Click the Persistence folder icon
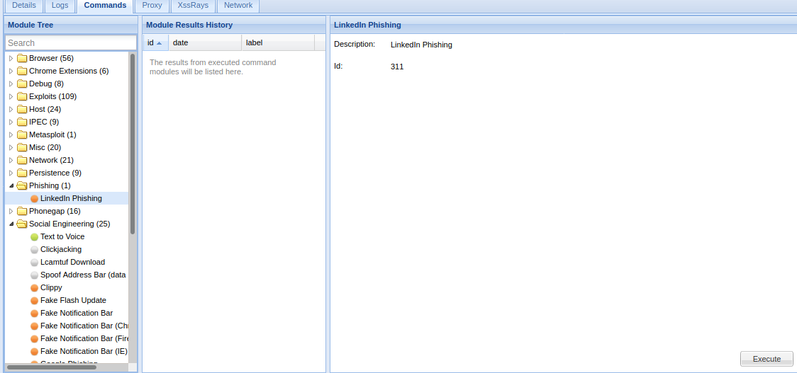The height and width of the screenshot is (373, 797). (x=22, y=173)
